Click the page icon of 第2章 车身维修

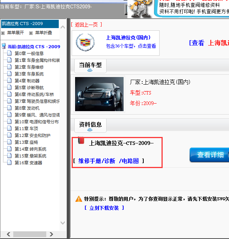9,67
